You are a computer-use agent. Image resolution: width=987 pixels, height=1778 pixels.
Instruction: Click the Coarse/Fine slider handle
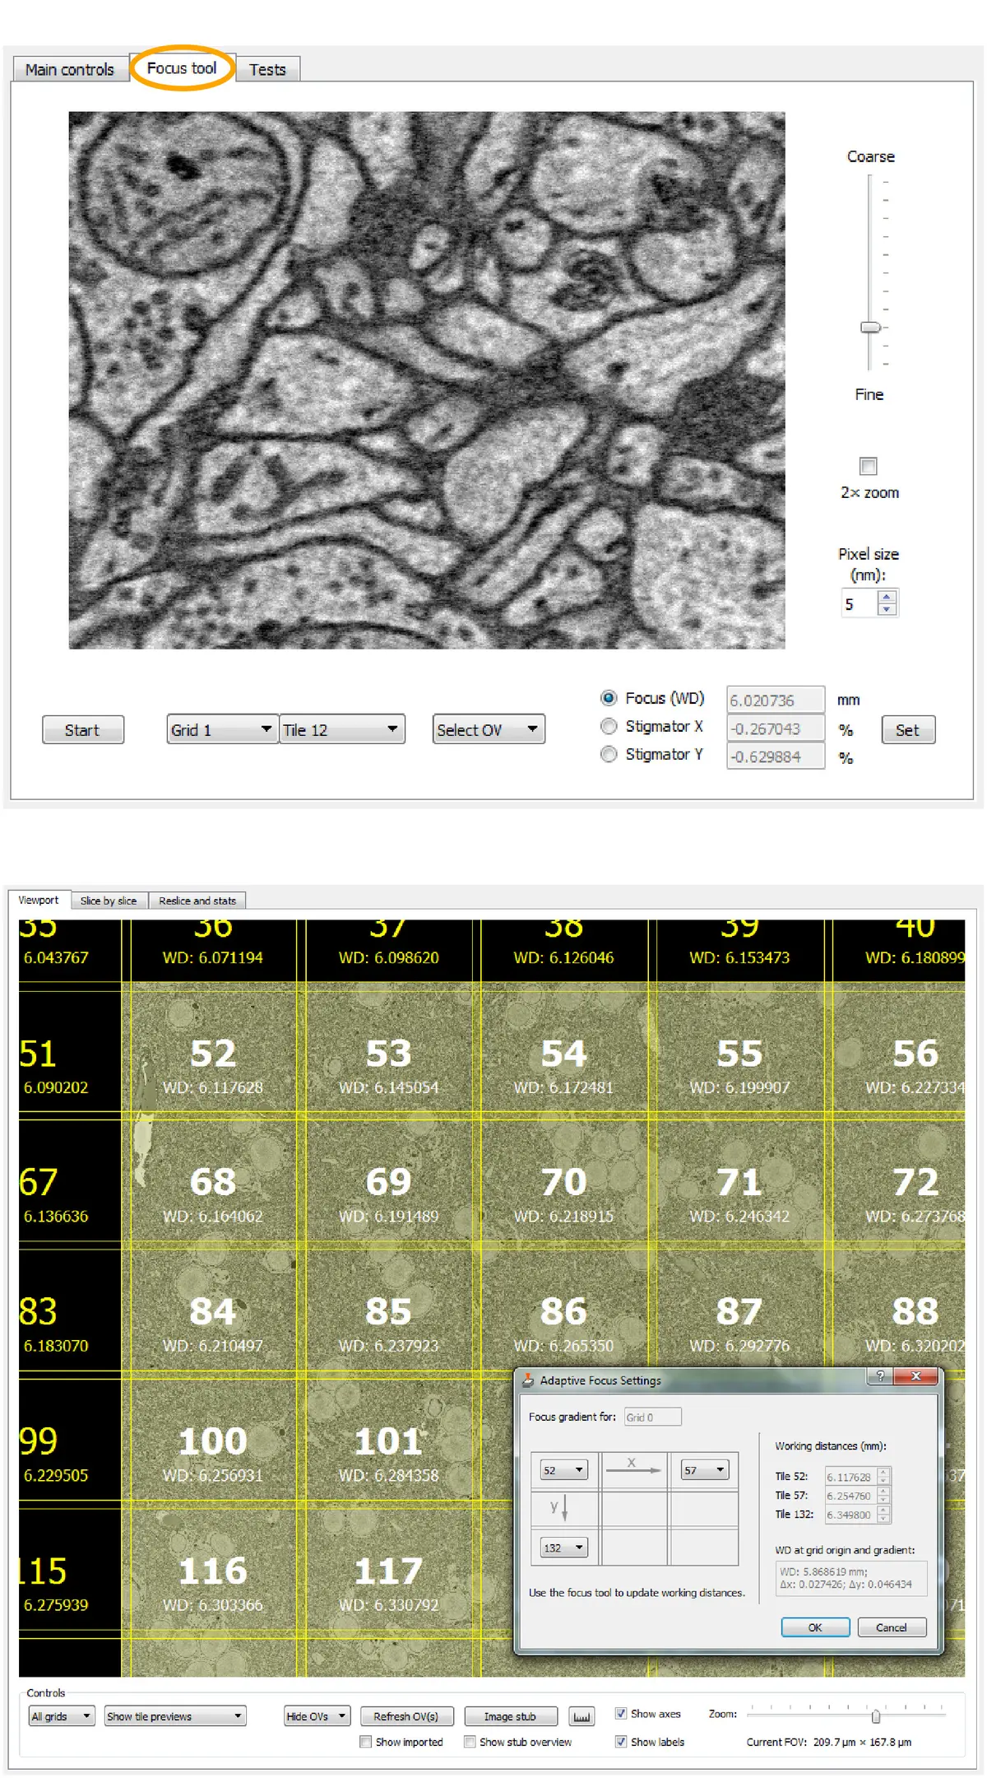[x=870, y=328]
